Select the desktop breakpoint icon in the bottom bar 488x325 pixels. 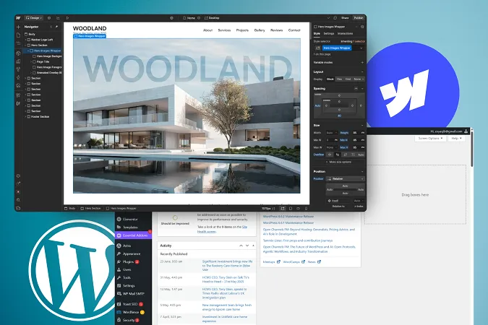[282, 209]
